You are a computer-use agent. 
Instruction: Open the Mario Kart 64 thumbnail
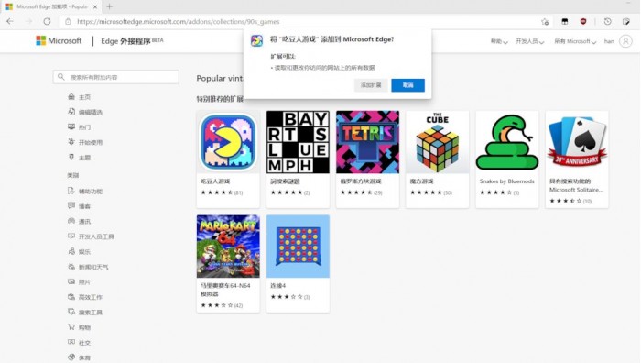click(228, 247)
